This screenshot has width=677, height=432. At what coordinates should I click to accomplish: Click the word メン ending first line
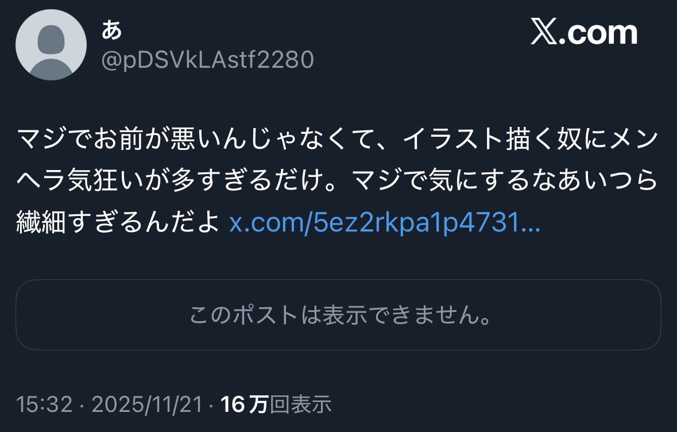(x=633, y=139)
